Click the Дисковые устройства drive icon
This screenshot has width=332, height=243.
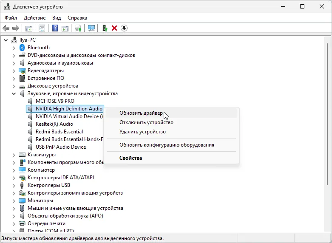tap(22, 86)
